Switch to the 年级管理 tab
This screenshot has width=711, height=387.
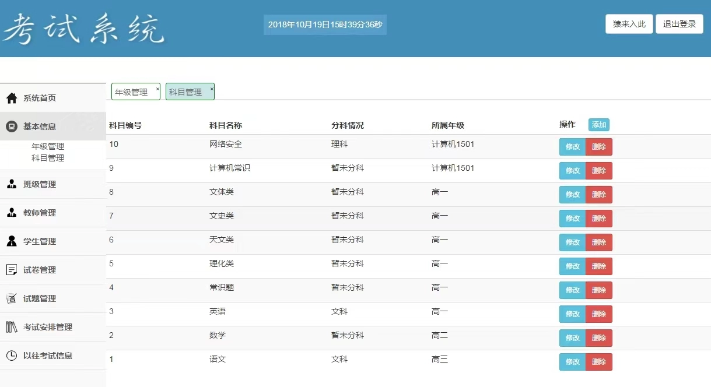pos(131,91)
